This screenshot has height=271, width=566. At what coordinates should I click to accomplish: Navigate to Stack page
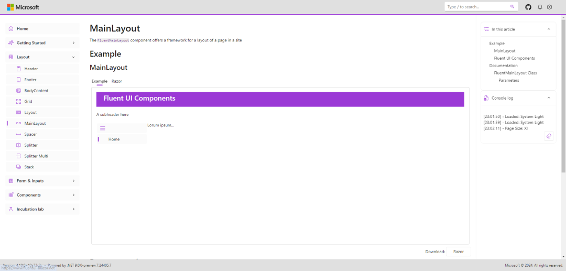click(x=42, y=167)
